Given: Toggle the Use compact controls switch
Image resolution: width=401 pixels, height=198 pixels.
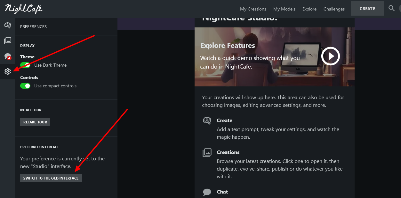Looking at the screenshot, I should 25,86.
